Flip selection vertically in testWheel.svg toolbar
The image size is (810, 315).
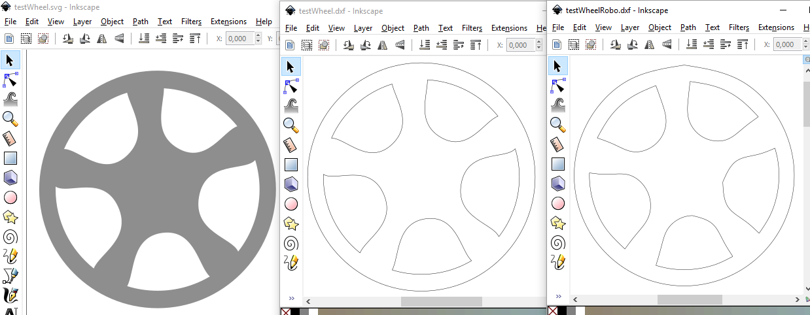click(119, 39)
